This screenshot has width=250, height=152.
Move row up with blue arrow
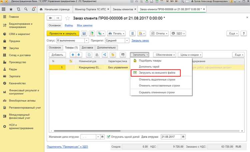(73, 55)
